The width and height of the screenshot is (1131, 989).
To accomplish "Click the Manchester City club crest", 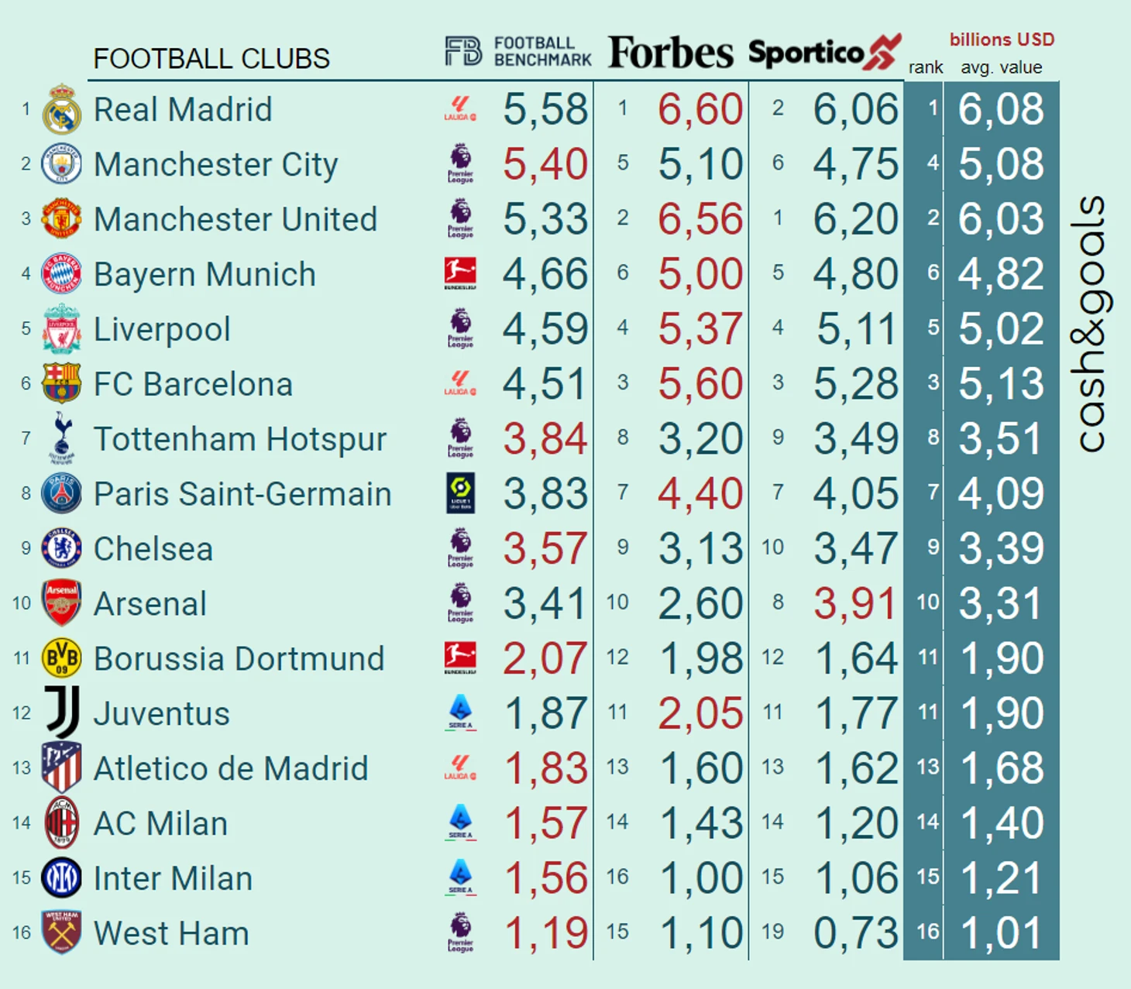I will coord(61,164).
